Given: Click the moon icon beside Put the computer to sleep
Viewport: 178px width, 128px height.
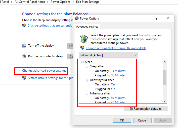Looking at the screenshot, I should point(24,56).
